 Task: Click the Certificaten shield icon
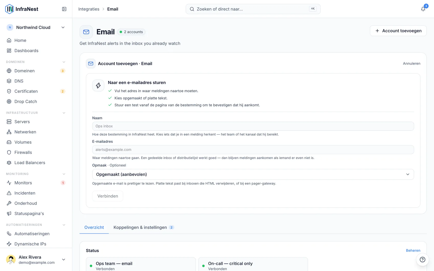[9, 91]
